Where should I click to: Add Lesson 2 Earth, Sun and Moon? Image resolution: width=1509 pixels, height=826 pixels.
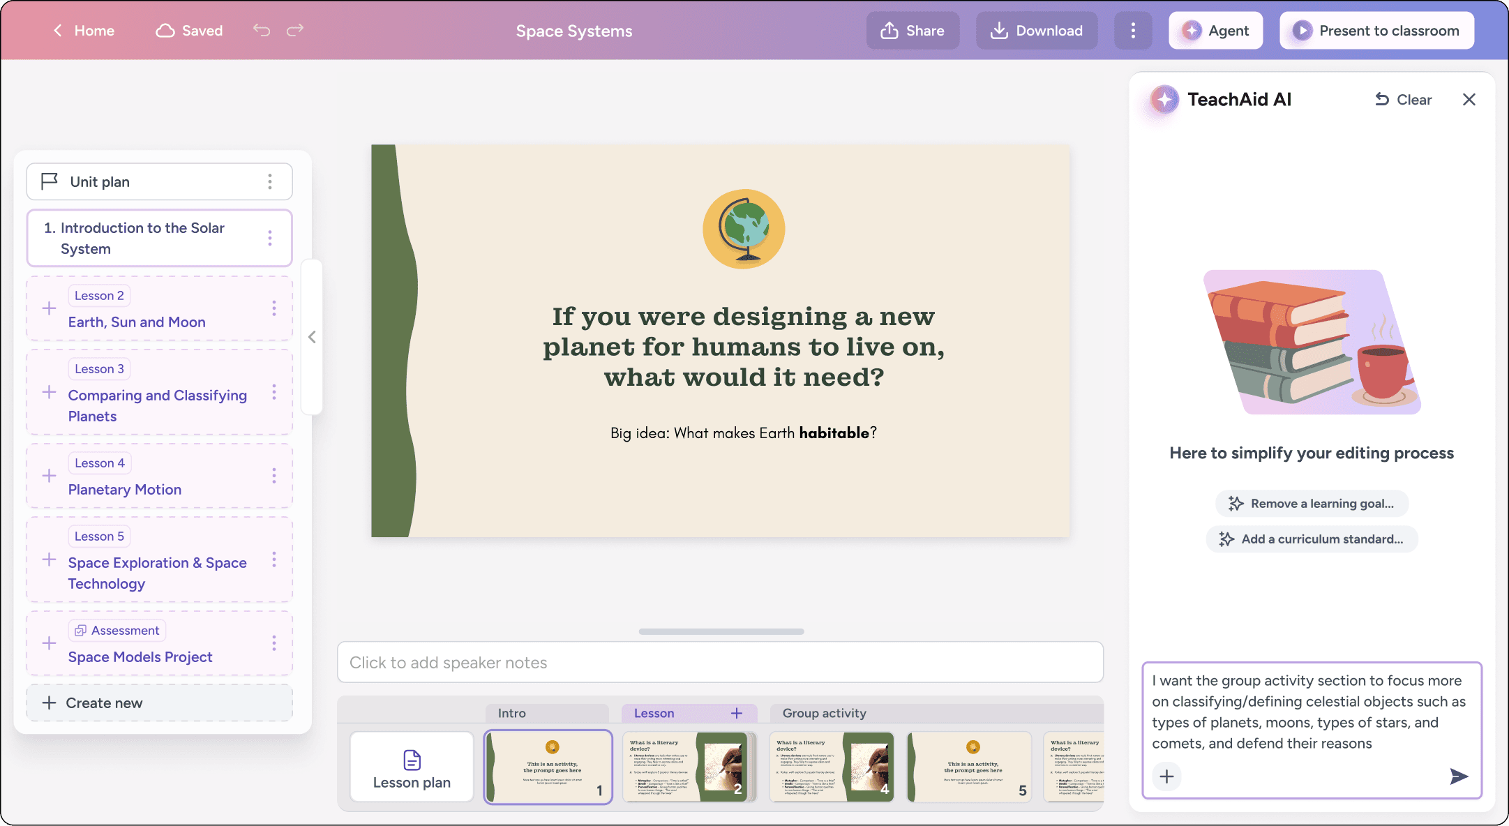(50, 308)
